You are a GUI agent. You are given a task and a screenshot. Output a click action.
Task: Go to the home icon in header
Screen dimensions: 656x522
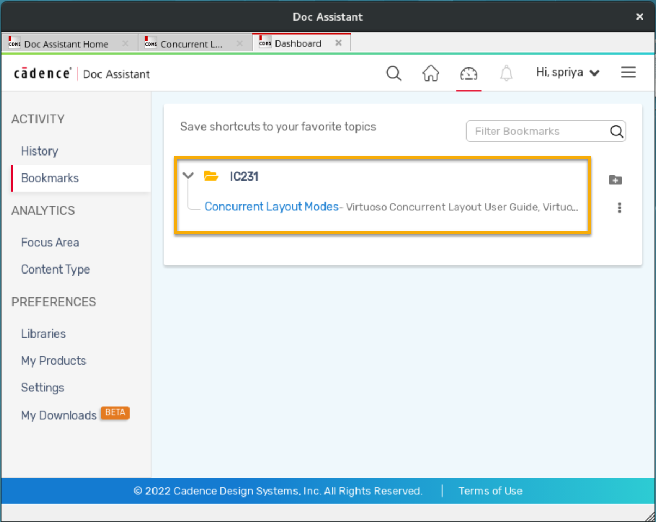click(431, 73)
